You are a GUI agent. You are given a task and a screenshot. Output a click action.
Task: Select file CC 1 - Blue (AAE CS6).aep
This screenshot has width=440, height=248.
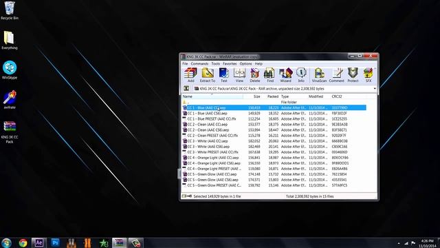274,113
